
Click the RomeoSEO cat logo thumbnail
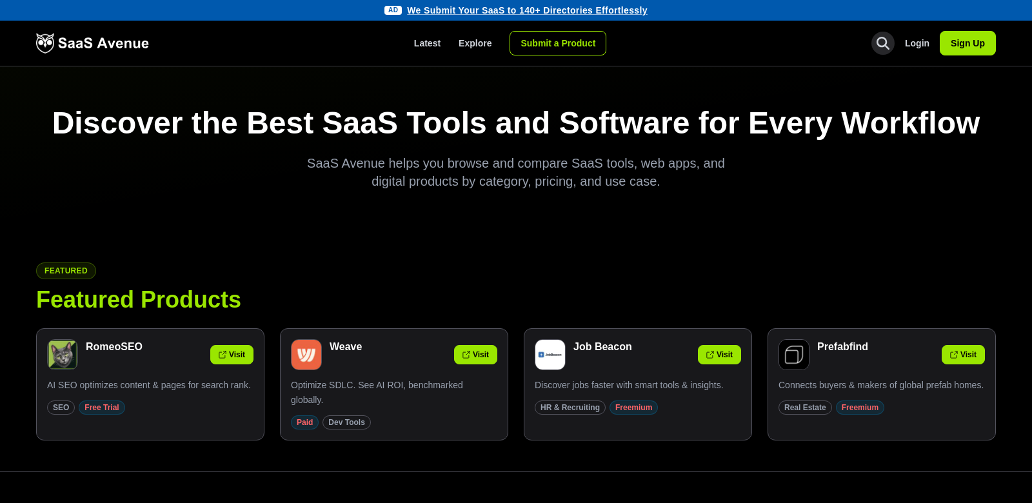63,355
